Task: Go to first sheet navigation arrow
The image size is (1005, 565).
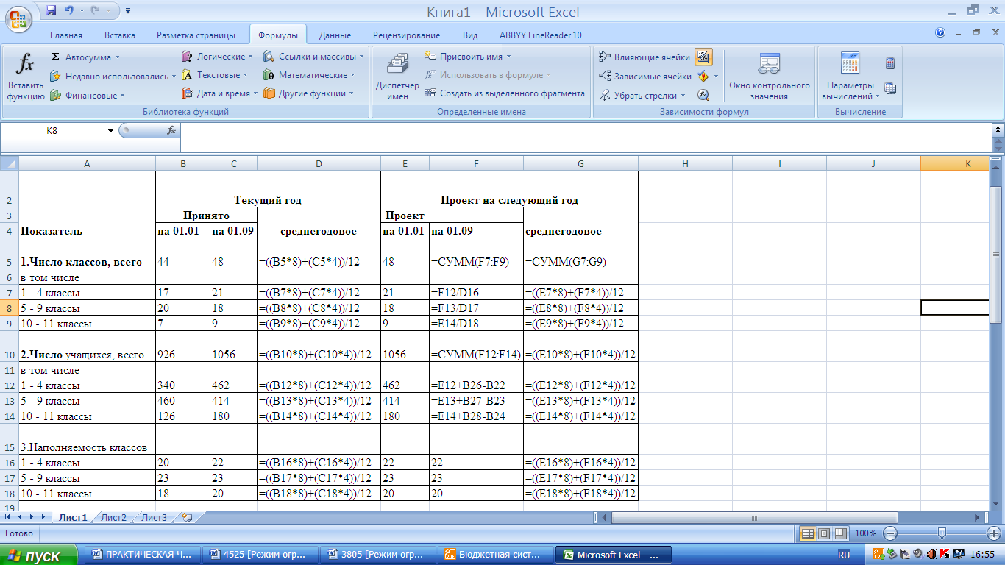Action: (x=8, y=517)
